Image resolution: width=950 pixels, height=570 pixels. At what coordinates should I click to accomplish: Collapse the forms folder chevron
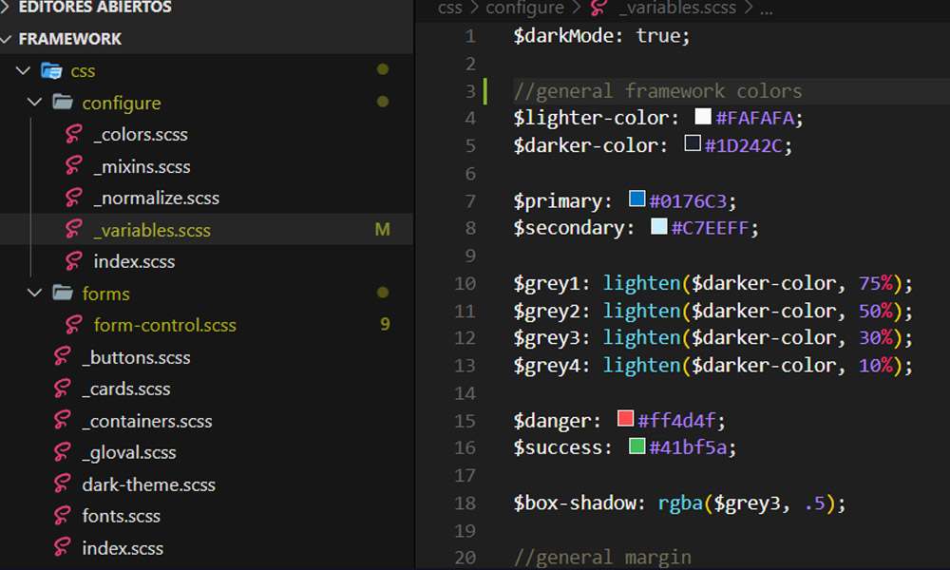pos(35,294)
